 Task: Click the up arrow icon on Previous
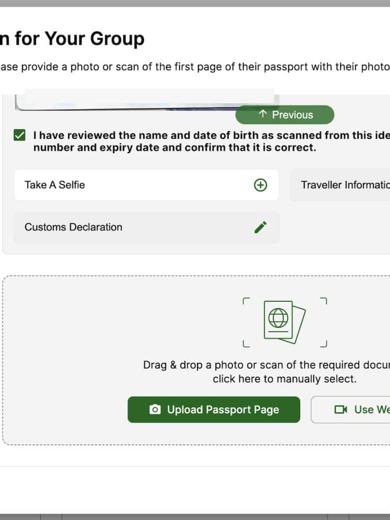click(263, 115)
